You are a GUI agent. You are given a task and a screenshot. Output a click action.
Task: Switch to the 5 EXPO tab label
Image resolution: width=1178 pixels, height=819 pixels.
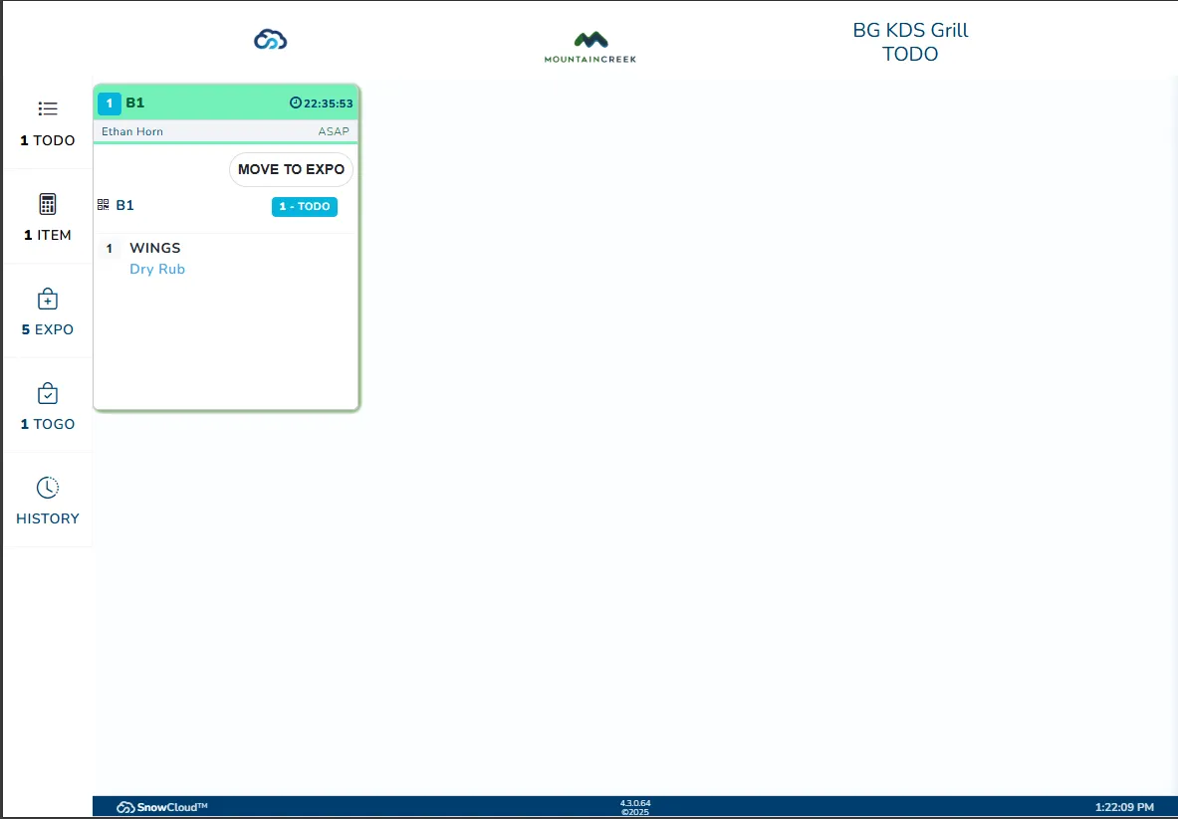pyautogui.click(x=48, y=329)
